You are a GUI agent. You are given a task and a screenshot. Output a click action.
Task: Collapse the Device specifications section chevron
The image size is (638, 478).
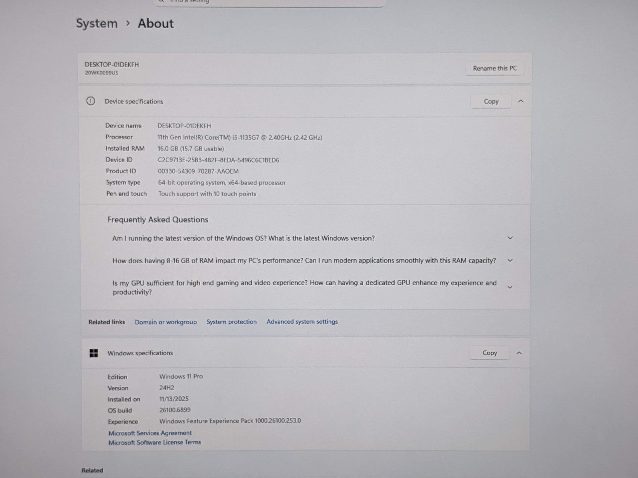pos(520,101)
